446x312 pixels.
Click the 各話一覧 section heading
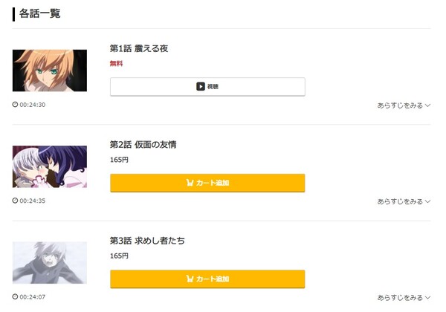(40, 13)
